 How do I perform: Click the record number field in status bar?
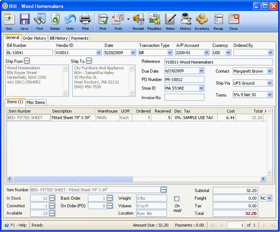coord(236,225)
